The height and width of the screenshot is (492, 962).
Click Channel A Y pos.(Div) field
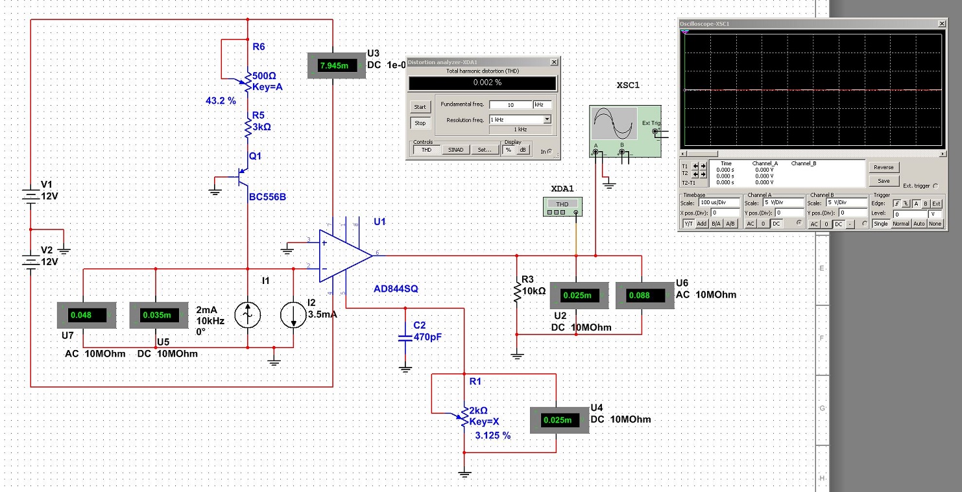(789, 213)
